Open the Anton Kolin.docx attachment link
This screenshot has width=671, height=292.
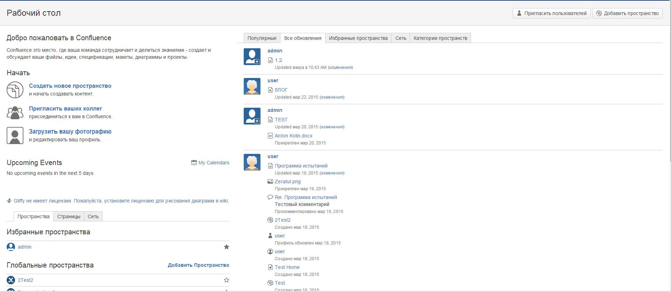tap(293, 136)
